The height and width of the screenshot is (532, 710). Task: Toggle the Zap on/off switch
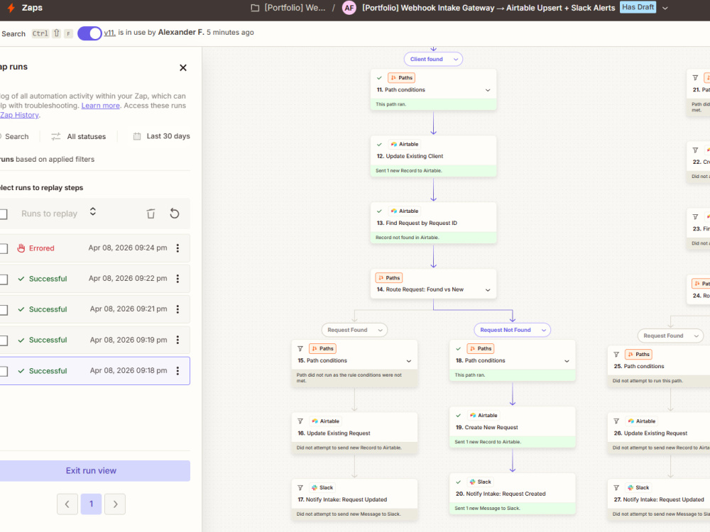coord(89,33)
